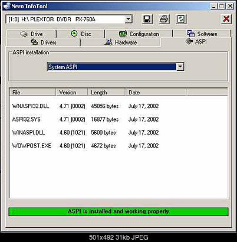This screenshot has width=237, height=242.
Task: Click version 4.60 (1021) of WOWPOST.EXE
Action: 73,146
